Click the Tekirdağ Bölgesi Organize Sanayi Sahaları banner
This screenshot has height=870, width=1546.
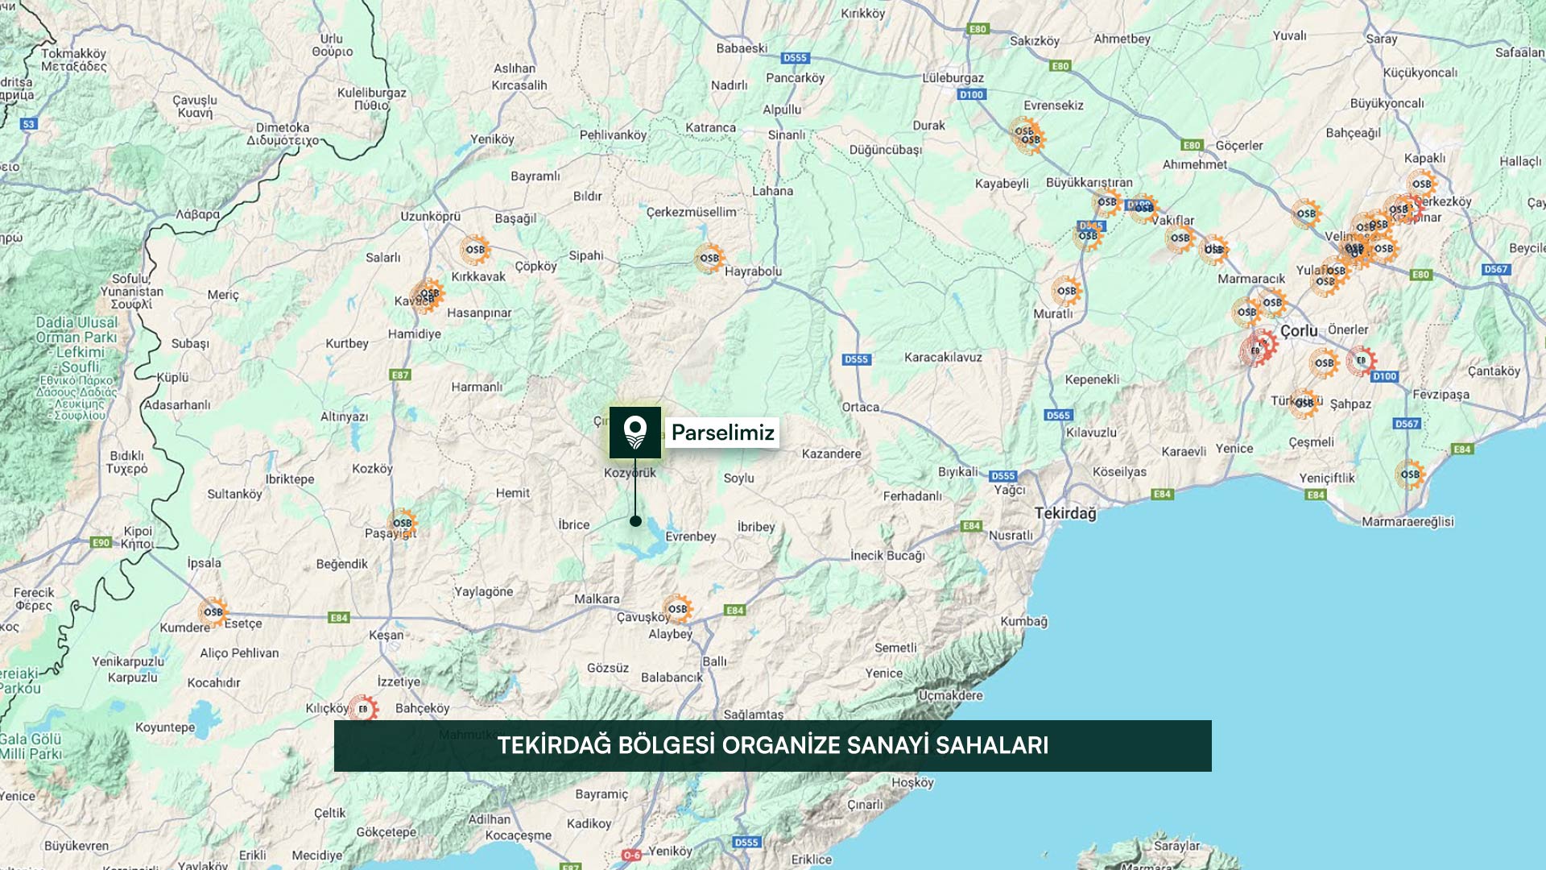773,746
